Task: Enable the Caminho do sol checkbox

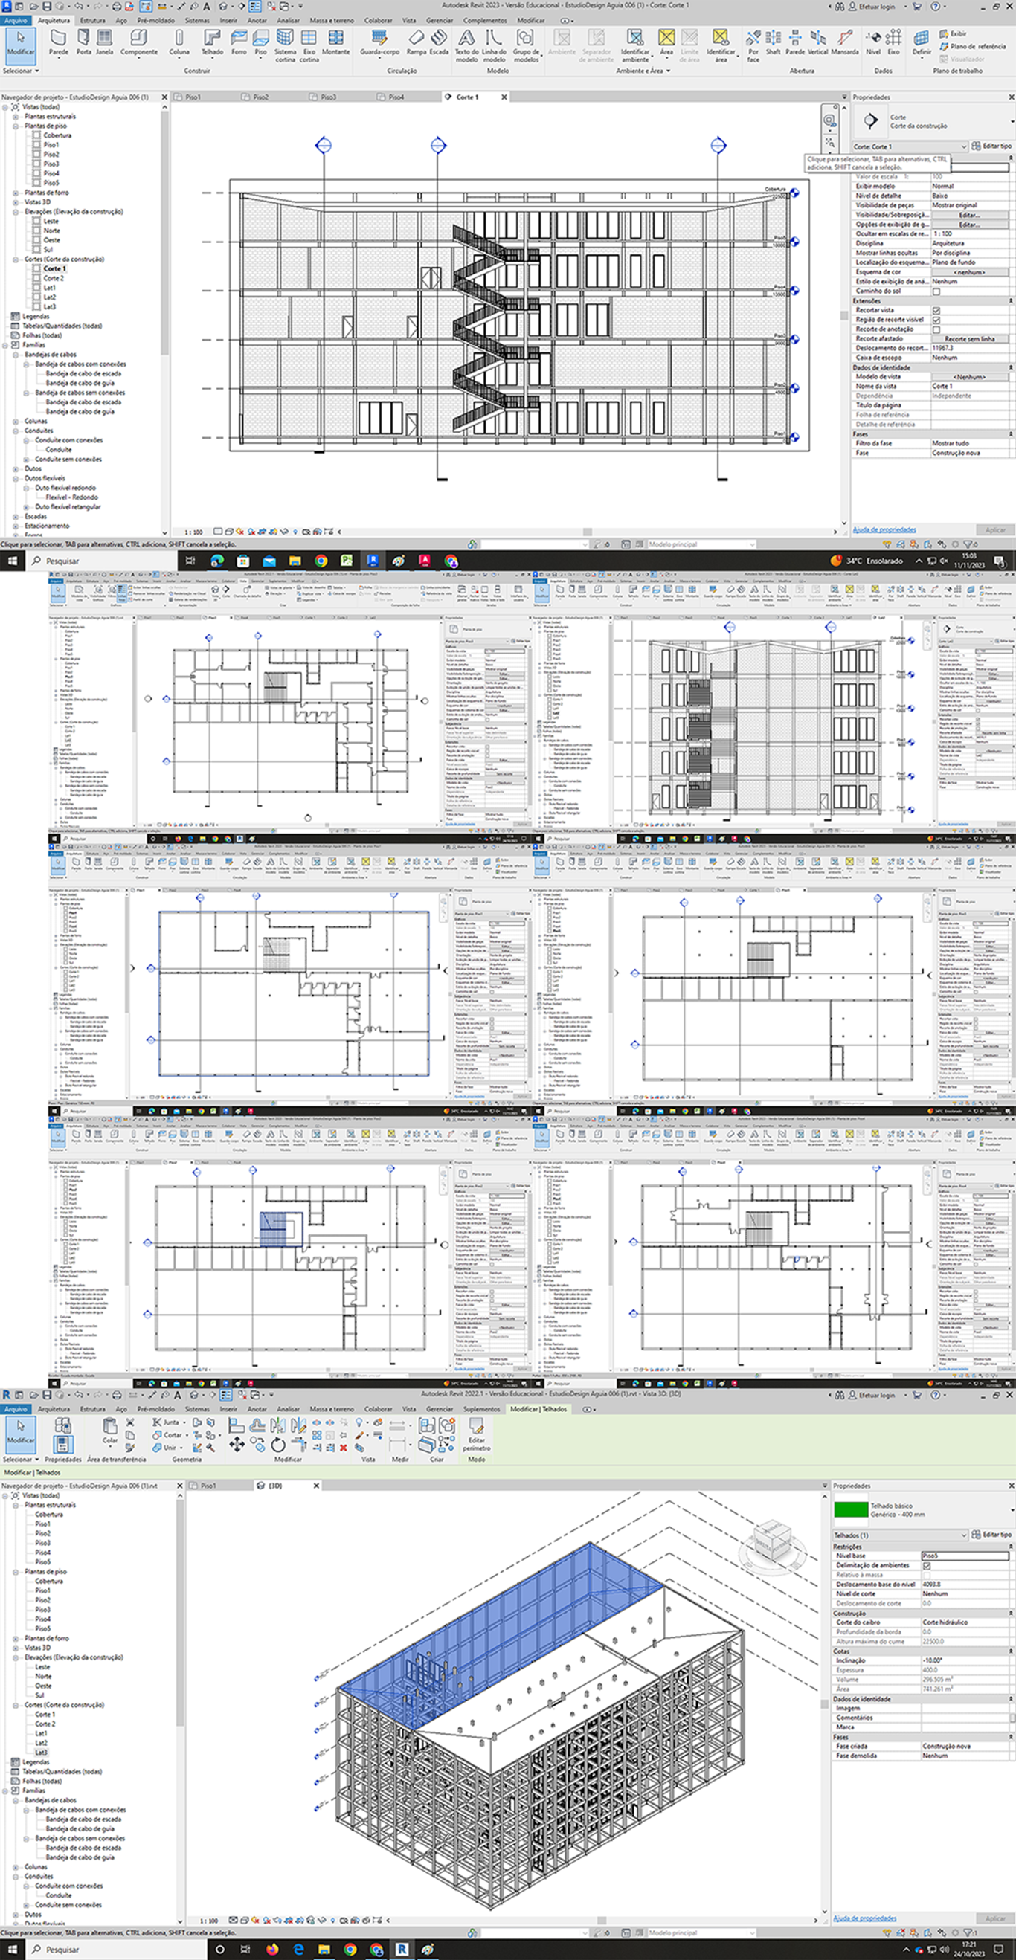Action: (x=936, y=291)
